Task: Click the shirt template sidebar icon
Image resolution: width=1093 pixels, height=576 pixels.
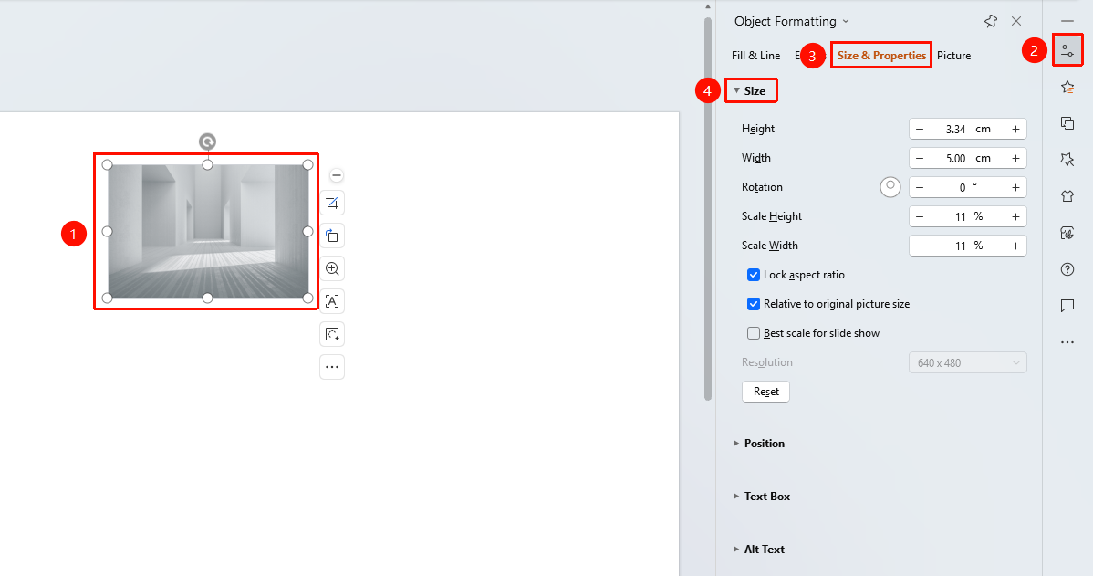Action: pyautogui.click(x=1067, y=196)
